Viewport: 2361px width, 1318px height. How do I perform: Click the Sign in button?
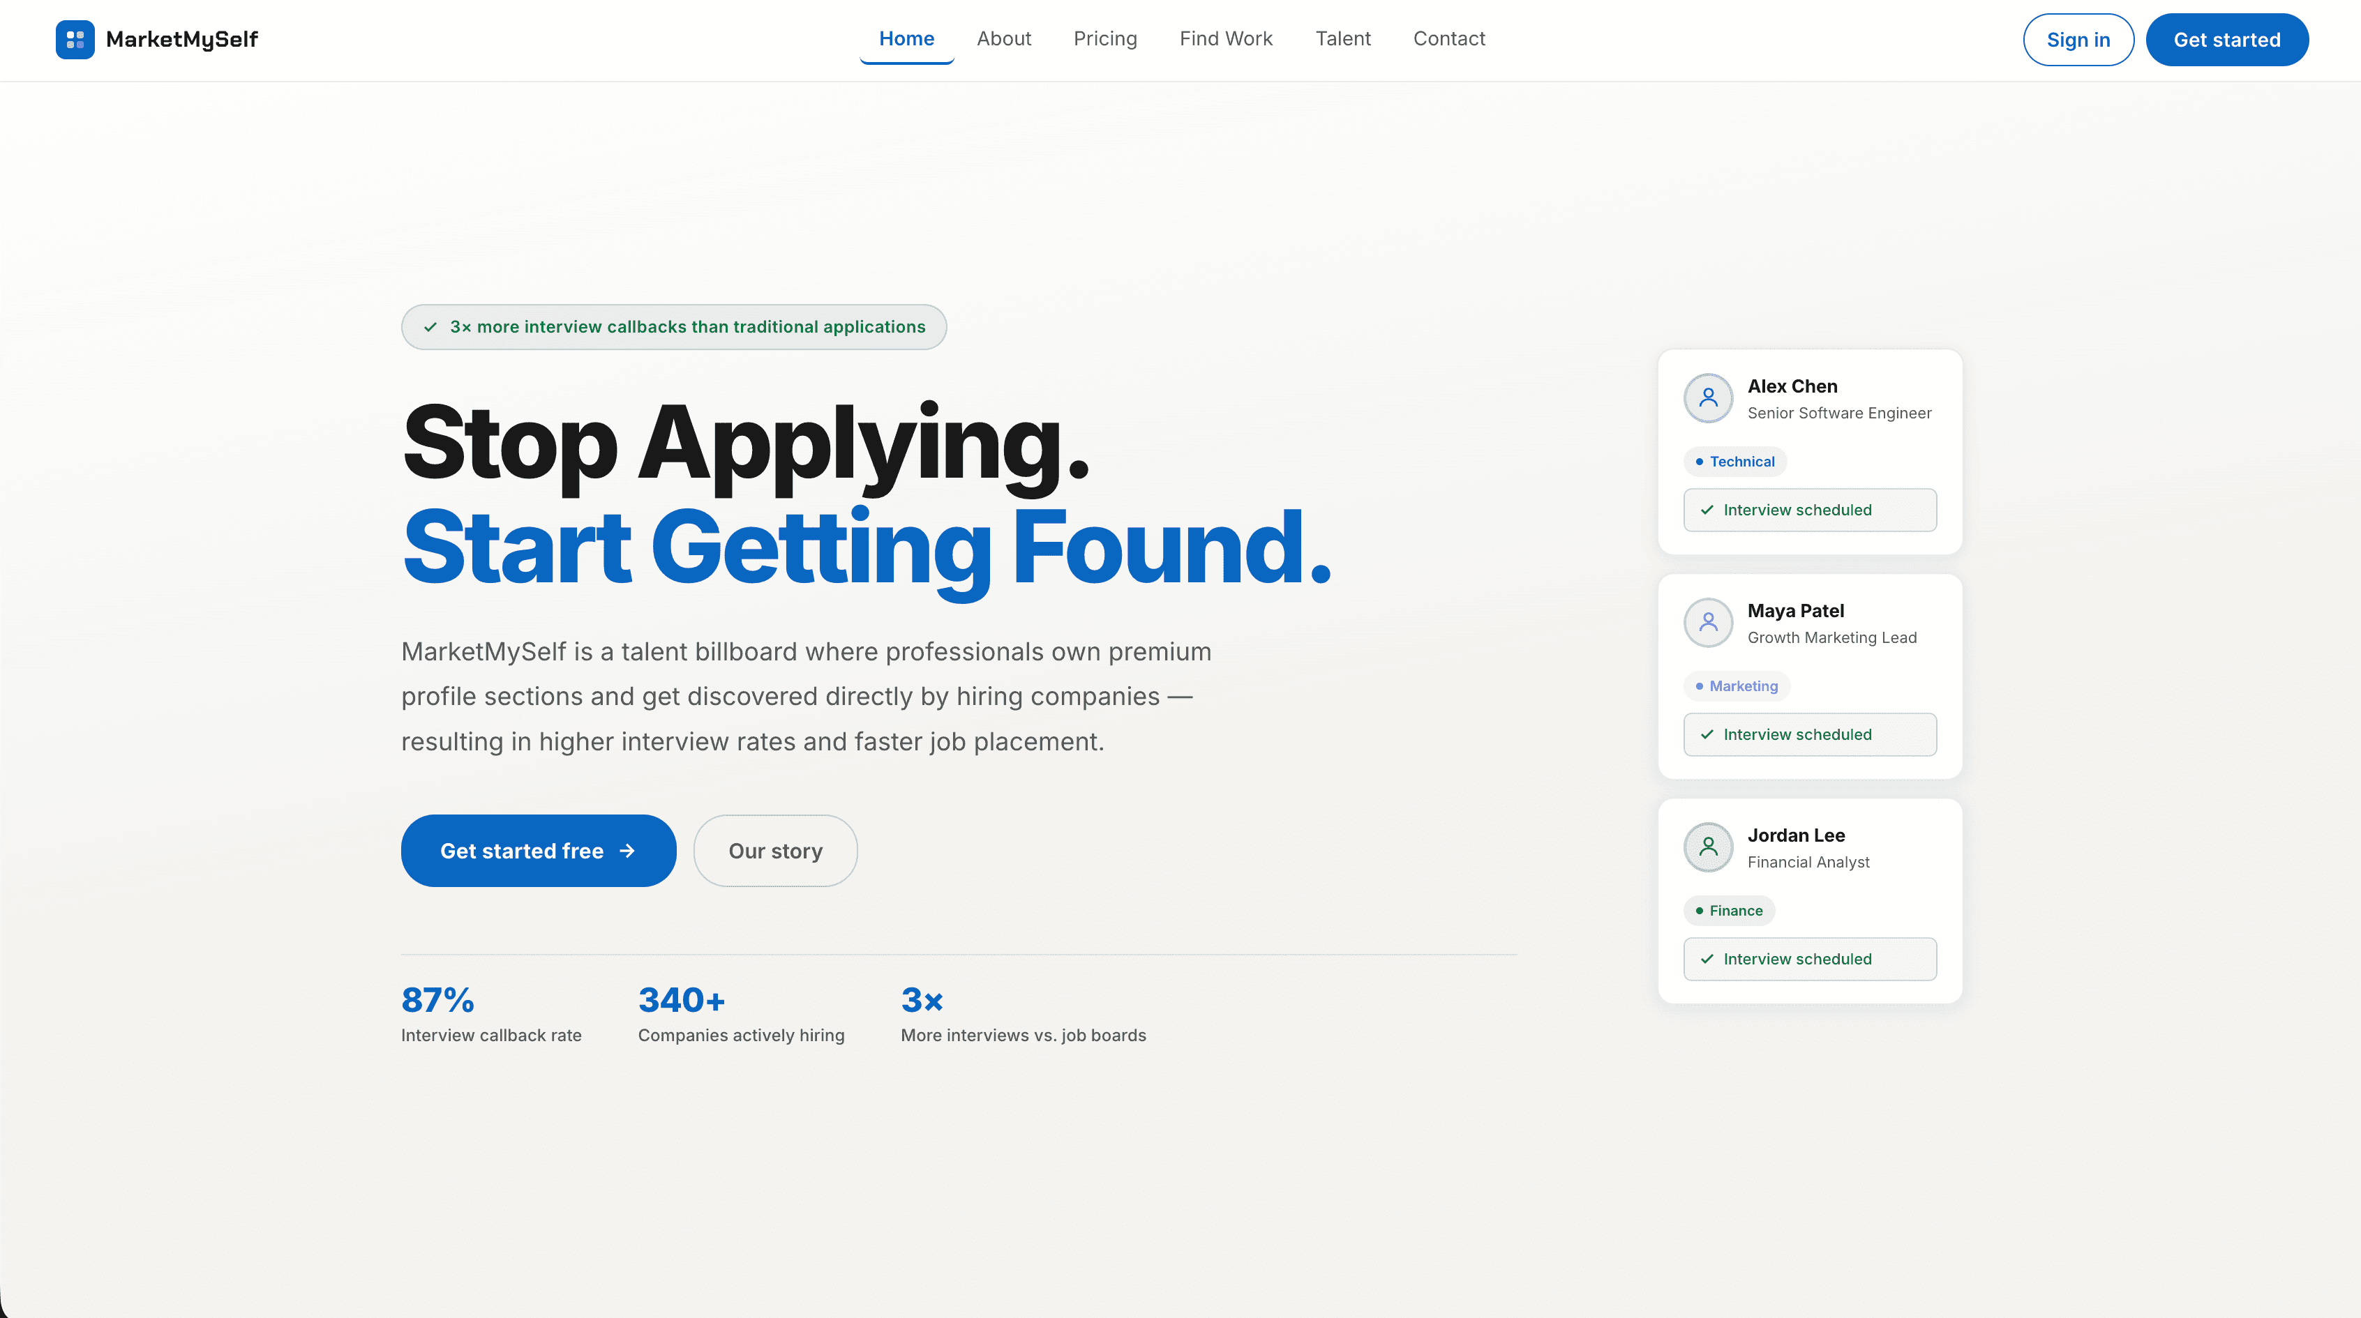click(2078, 39)
